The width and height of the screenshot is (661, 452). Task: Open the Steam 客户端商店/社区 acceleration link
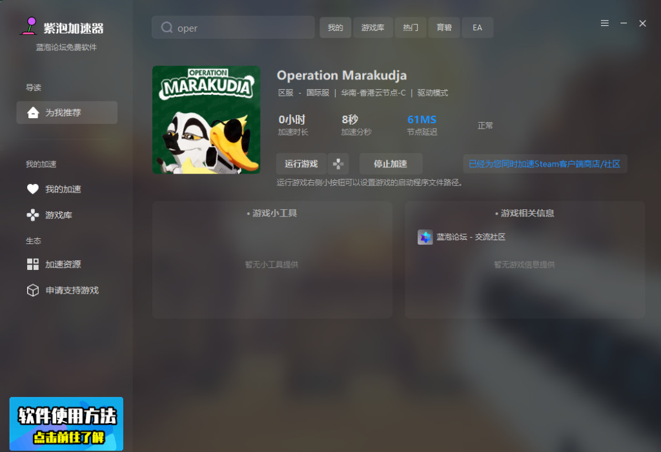coord(545,163)
